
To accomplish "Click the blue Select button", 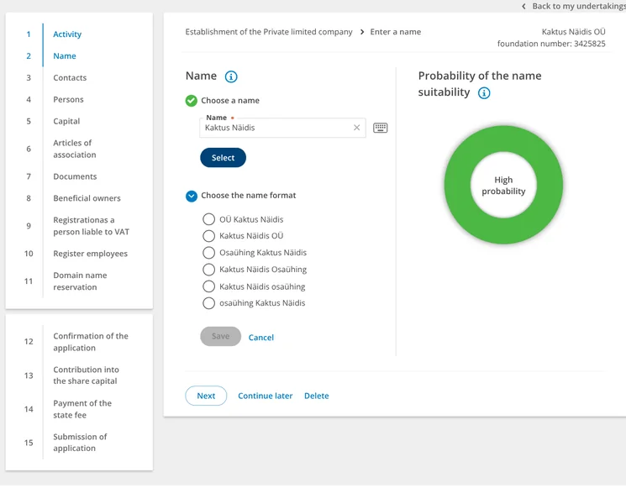I will 223,158.
